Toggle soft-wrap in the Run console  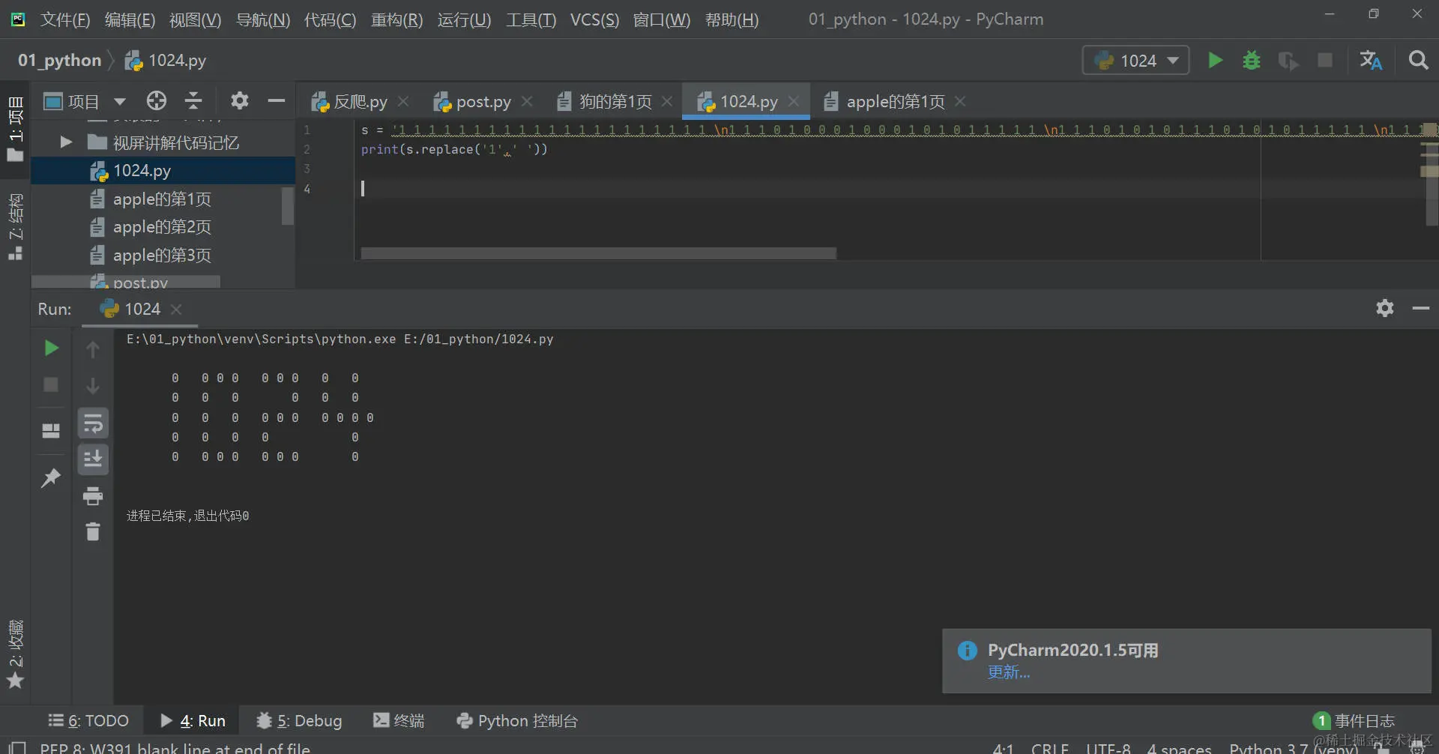point(93,423)
